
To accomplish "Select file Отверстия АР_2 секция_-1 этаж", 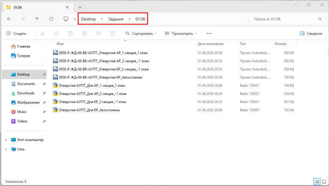I will tap(104, 61).
